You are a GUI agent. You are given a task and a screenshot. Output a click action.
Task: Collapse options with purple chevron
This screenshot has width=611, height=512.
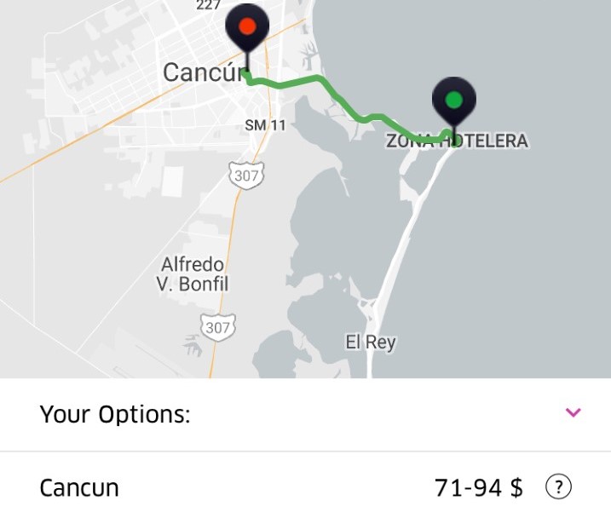[x=573, y=412]
